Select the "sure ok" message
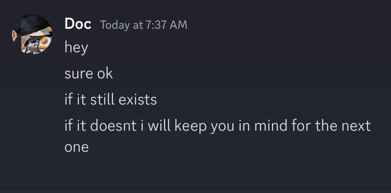Viewport: 391px width, 193px height. click(89, 74)
